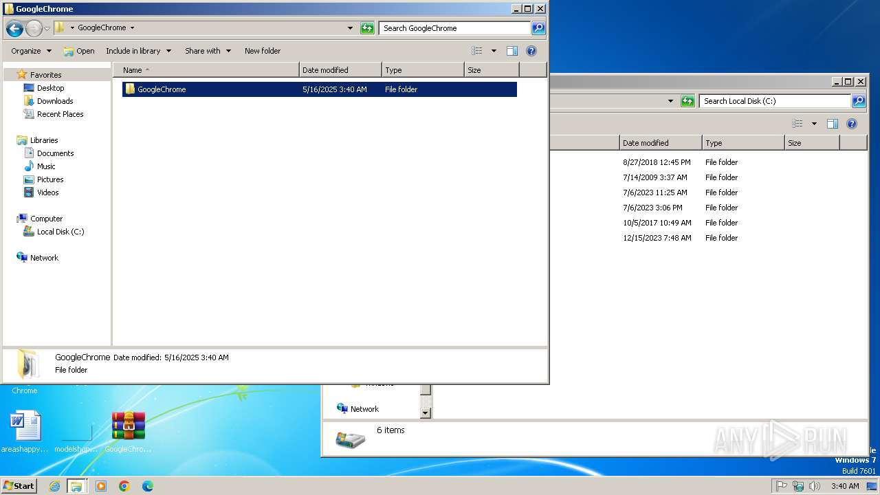Click the forward navigation arrow
The width and height of the screenshot is (880, 495).
34,28
